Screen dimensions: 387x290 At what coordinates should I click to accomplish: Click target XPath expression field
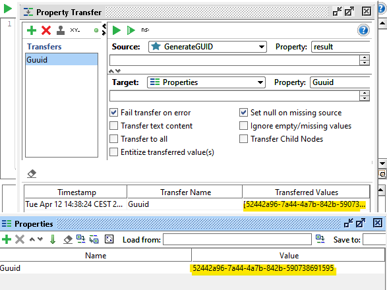tap(235, 96)
